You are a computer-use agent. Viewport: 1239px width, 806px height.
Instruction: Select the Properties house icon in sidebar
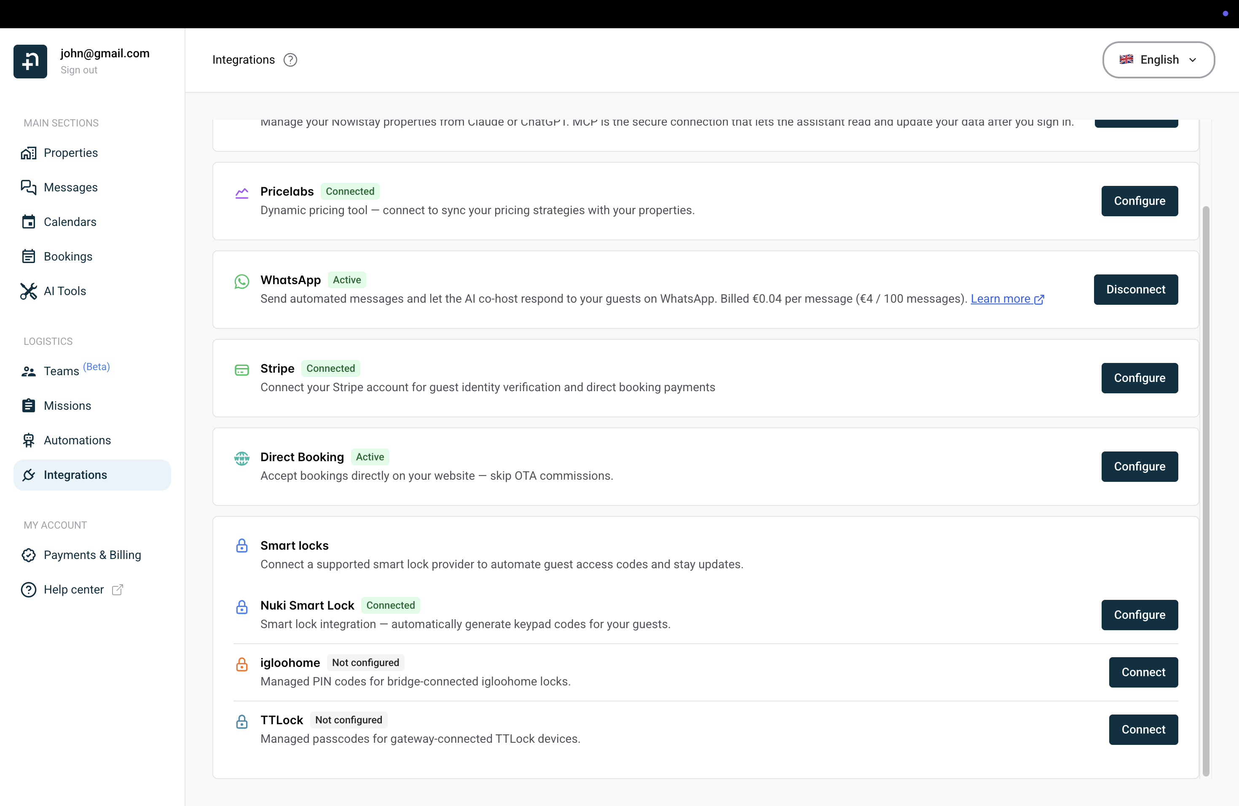coord(29,153)
